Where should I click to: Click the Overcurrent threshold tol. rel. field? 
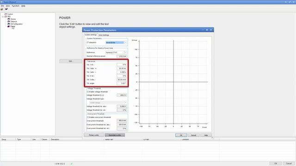122,128
